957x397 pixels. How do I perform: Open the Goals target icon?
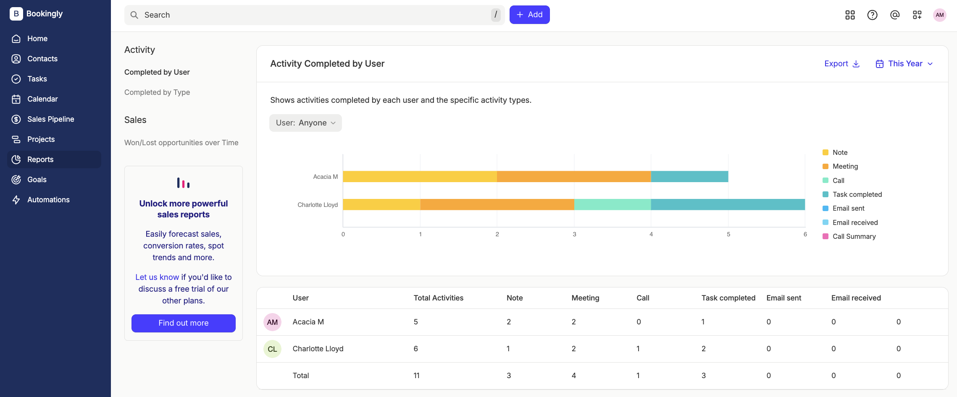coord(16,180)
